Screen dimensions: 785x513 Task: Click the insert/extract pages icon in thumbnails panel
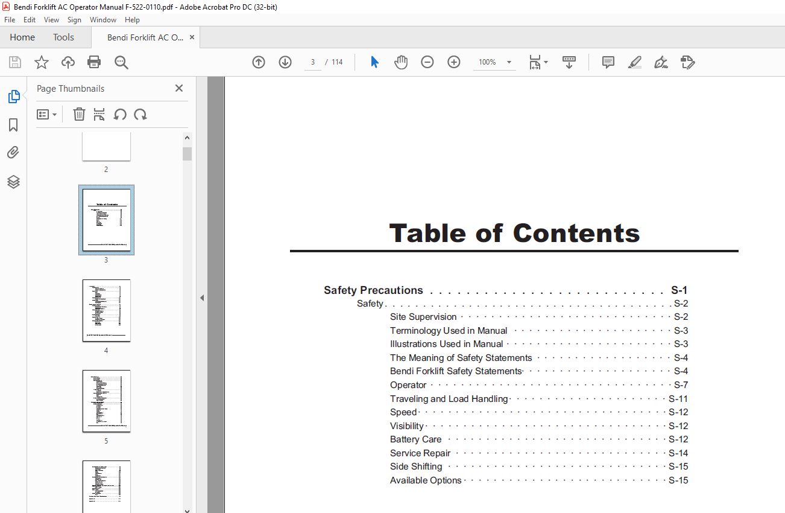pos(99,114)
